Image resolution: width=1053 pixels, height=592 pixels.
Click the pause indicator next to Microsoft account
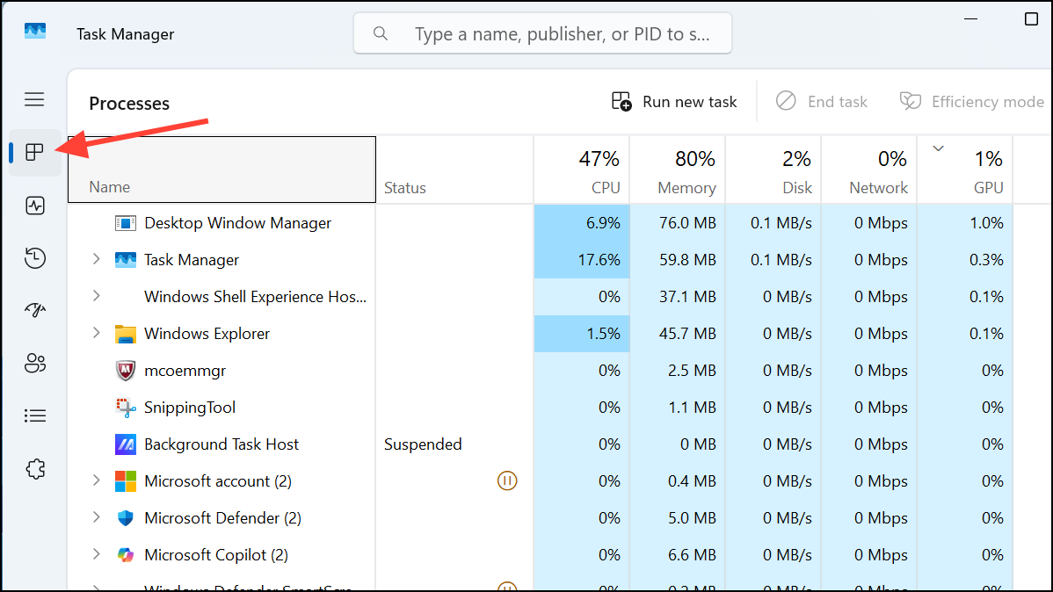507,480
